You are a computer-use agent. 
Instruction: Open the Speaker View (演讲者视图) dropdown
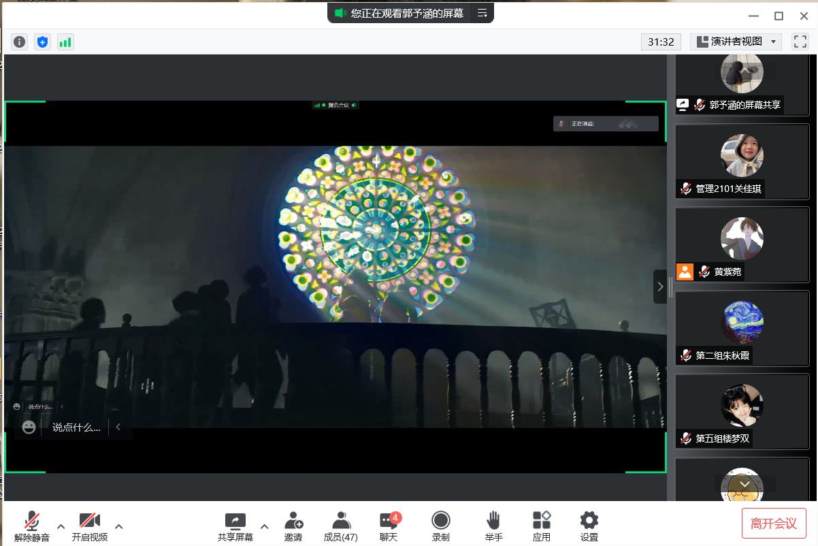click(x=736, y=42)
